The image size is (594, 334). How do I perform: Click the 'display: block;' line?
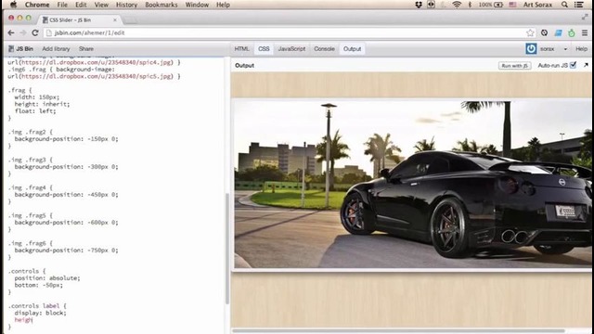tap(40, 313)
